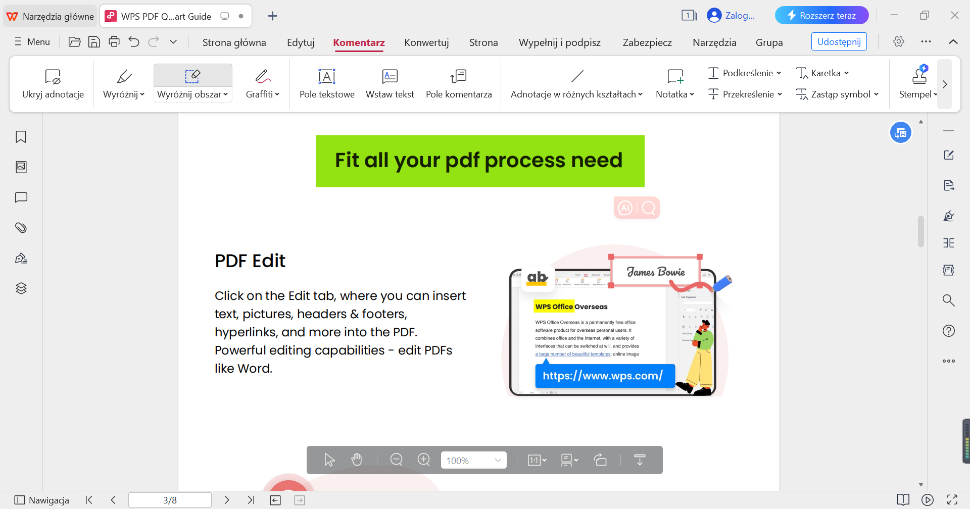Click the Zaloguj account button
Viewport: 970px width, 509px height.
click(731, 16)
